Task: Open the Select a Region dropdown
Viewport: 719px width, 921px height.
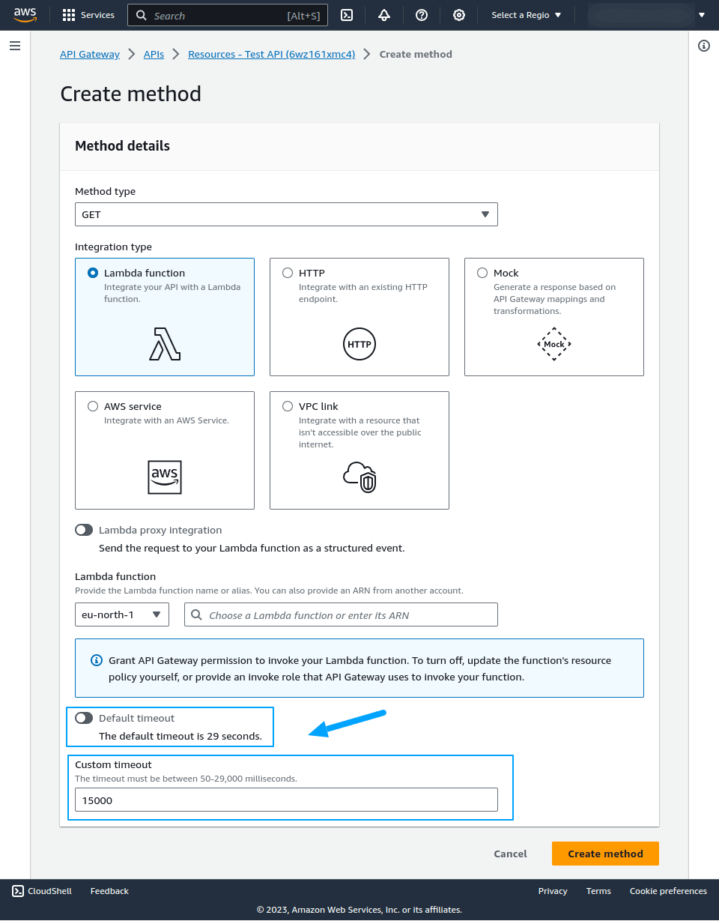Action: [526, 15]
